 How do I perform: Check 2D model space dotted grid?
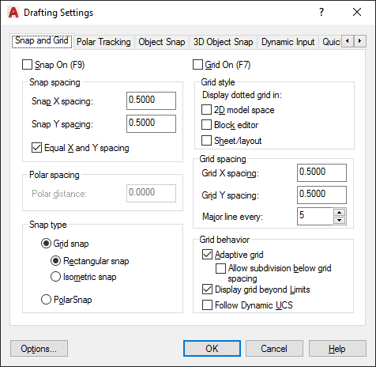click(206, 110)
